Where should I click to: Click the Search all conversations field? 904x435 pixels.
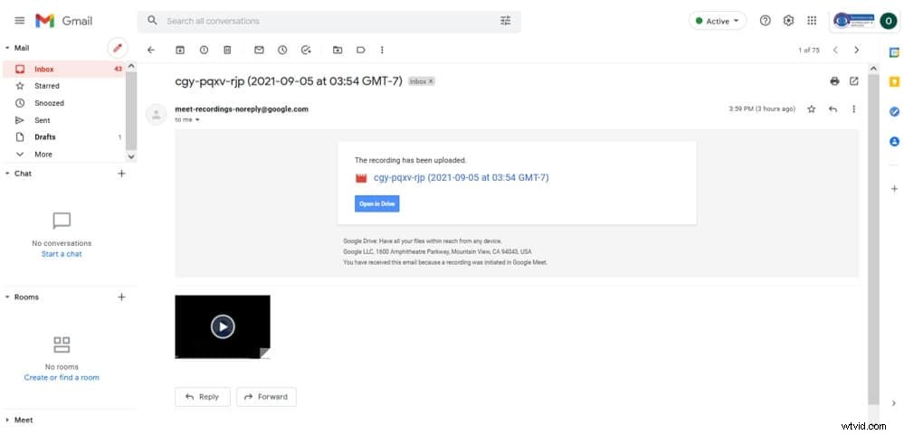[328, 21]
